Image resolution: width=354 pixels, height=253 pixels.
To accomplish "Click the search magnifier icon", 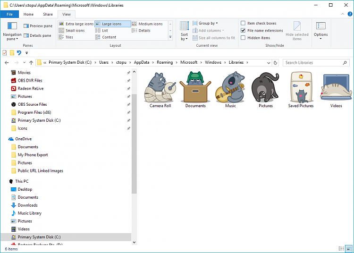I will (x=345, y=63).
